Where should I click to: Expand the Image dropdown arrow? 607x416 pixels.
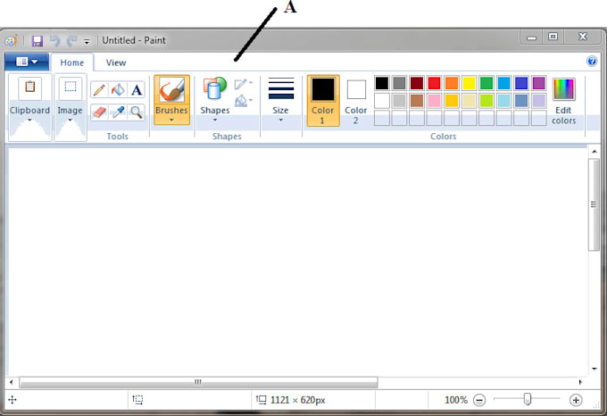pos(70,120)
